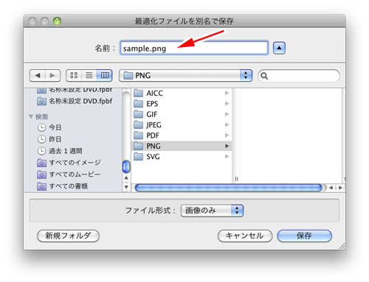Click sidebar scroll up arrow
This screenshot has width=369, height=282.
pyautogui.click(x=126, y=177)
